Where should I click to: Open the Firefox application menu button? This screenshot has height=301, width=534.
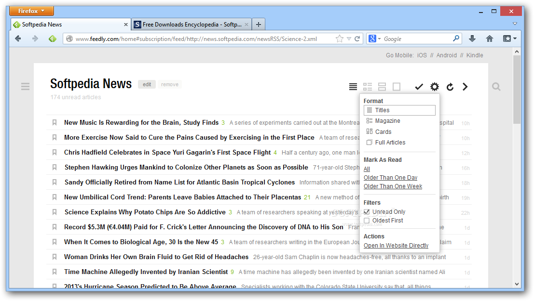click(x=31, y=11)
